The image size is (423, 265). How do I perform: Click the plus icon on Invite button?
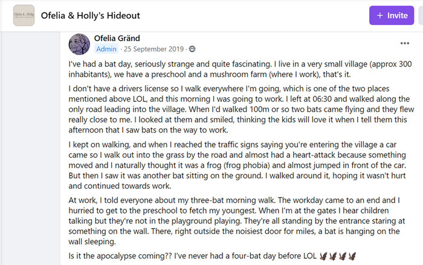[379, 15]
